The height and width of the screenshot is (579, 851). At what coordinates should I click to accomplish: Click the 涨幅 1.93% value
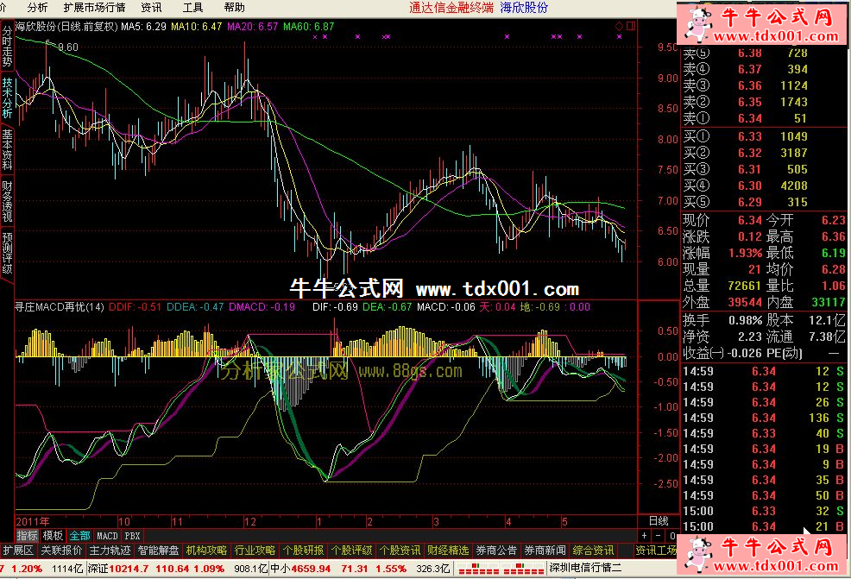click(745, 253)
